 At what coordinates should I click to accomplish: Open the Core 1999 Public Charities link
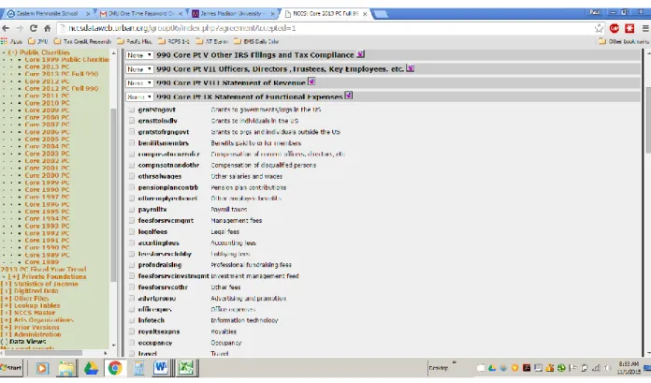(x=67, y=60)
